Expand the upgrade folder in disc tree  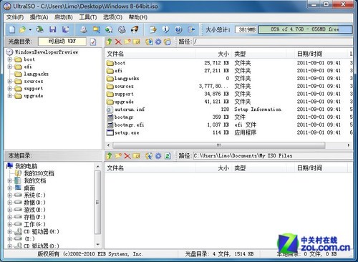point(10,96)
